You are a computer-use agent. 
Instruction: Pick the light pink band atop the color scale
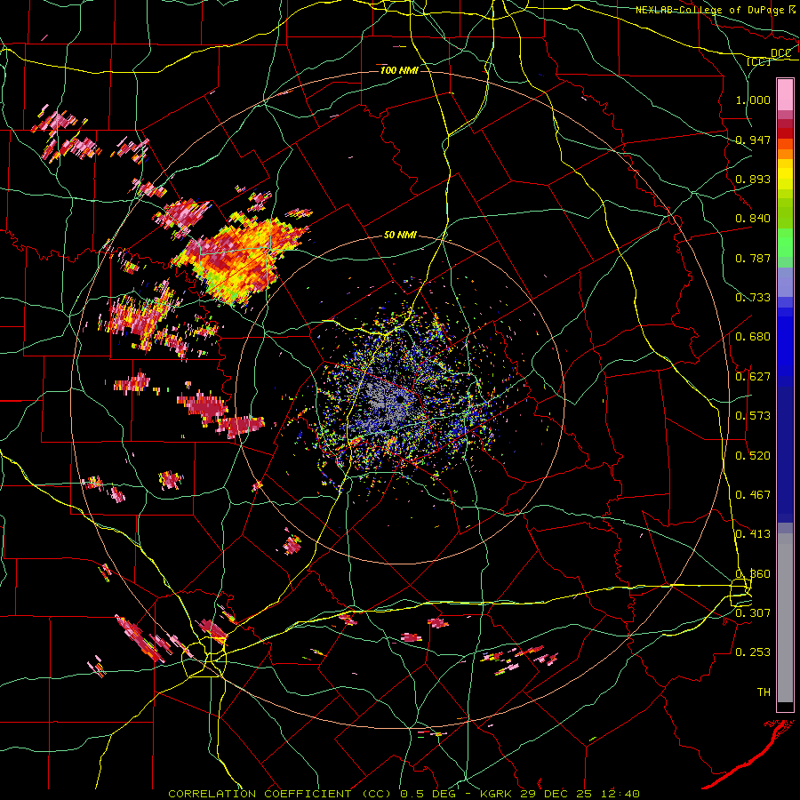785,94
